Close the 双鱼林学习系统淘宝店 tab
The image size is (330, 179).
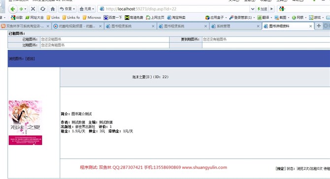click(x=48, y=26)
